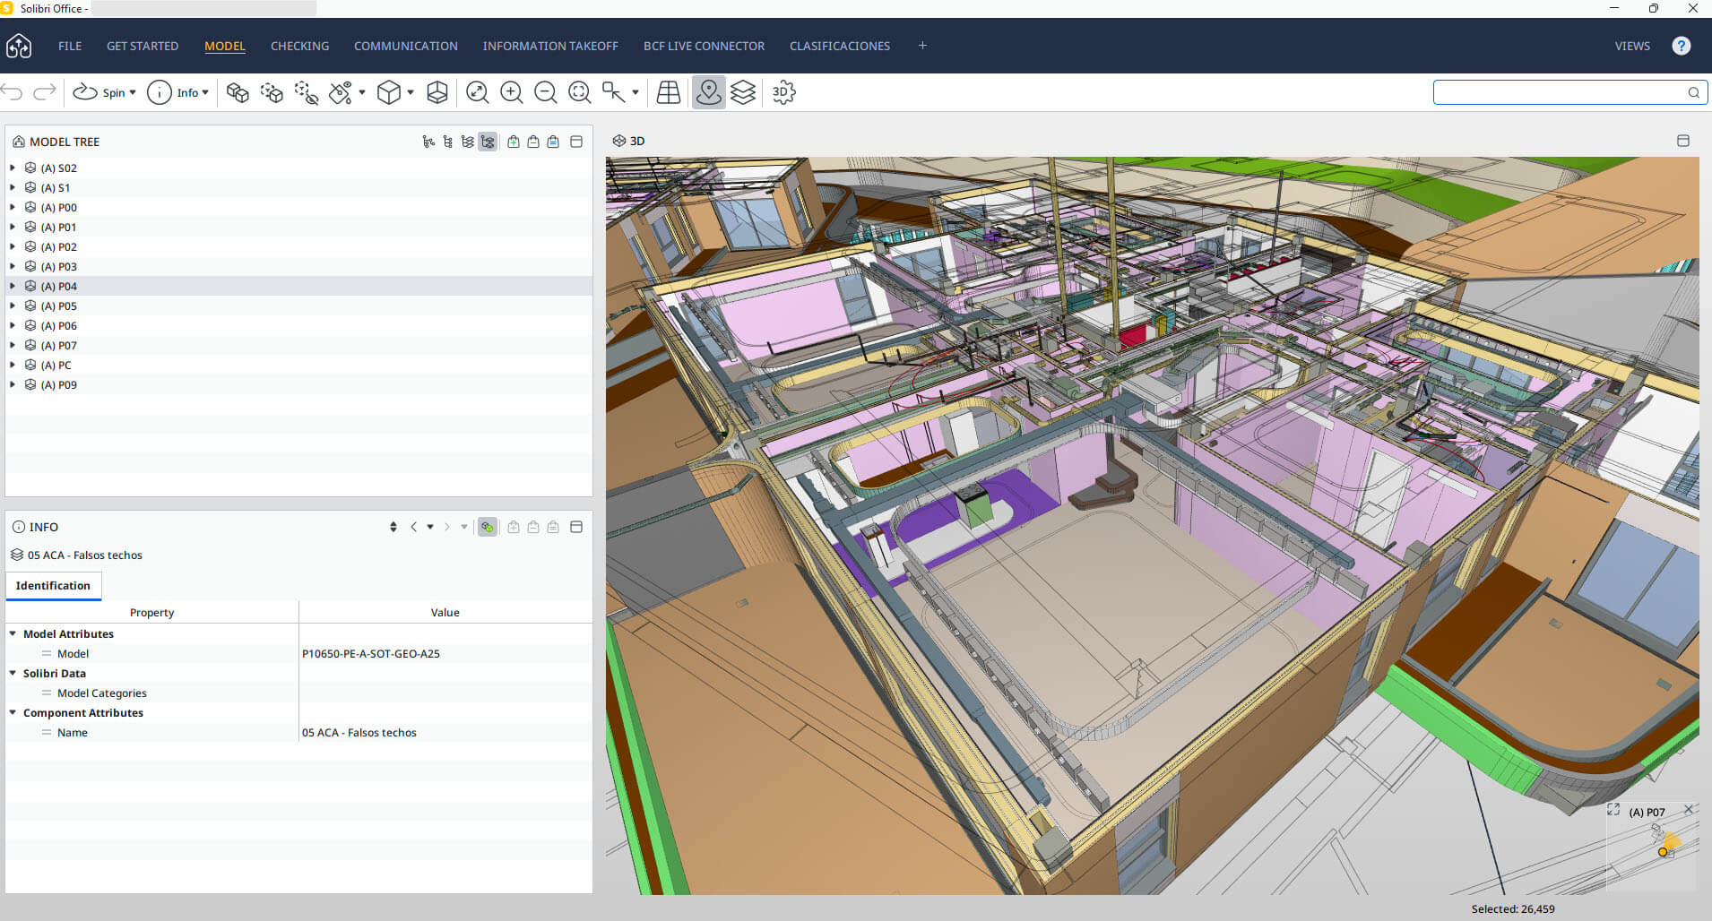Open the Help question mark icon
The image size is (1712, 921).
tap(1681, 46)
